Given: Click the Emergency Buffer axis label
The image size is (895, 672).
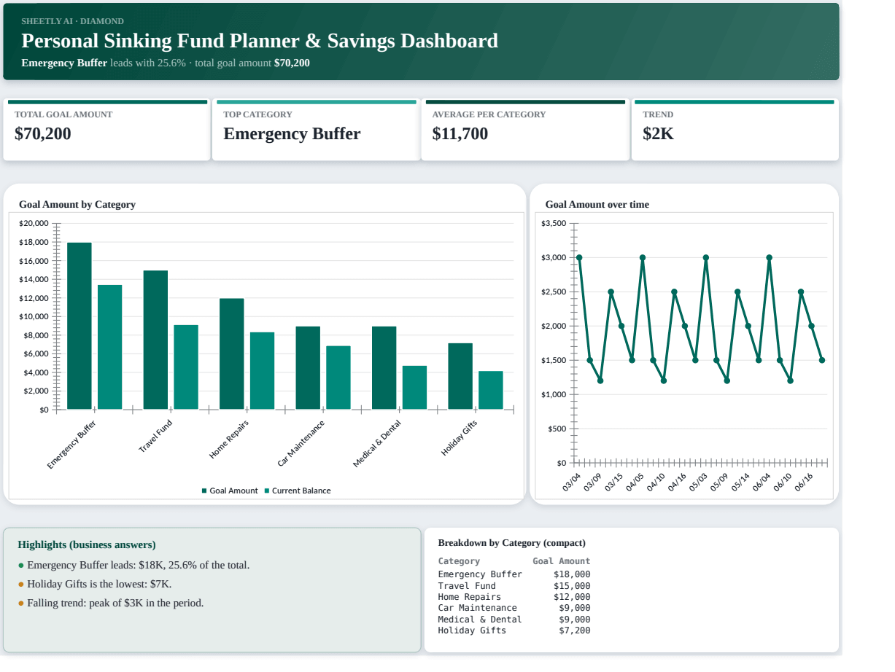Looking at the screenshot, I should point(71,444).
